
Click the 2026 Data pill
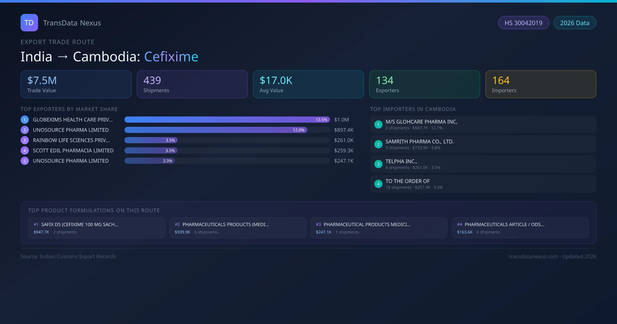pyautogui.click(x=575, y=23)
